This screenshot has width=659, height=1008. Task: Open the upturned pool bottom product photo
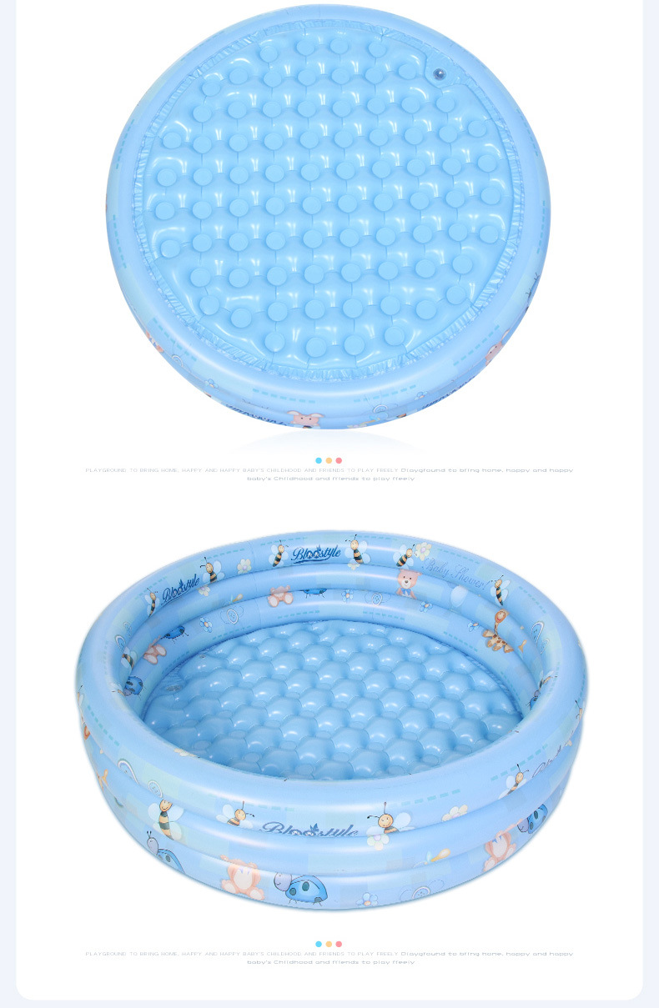(328, 218)
